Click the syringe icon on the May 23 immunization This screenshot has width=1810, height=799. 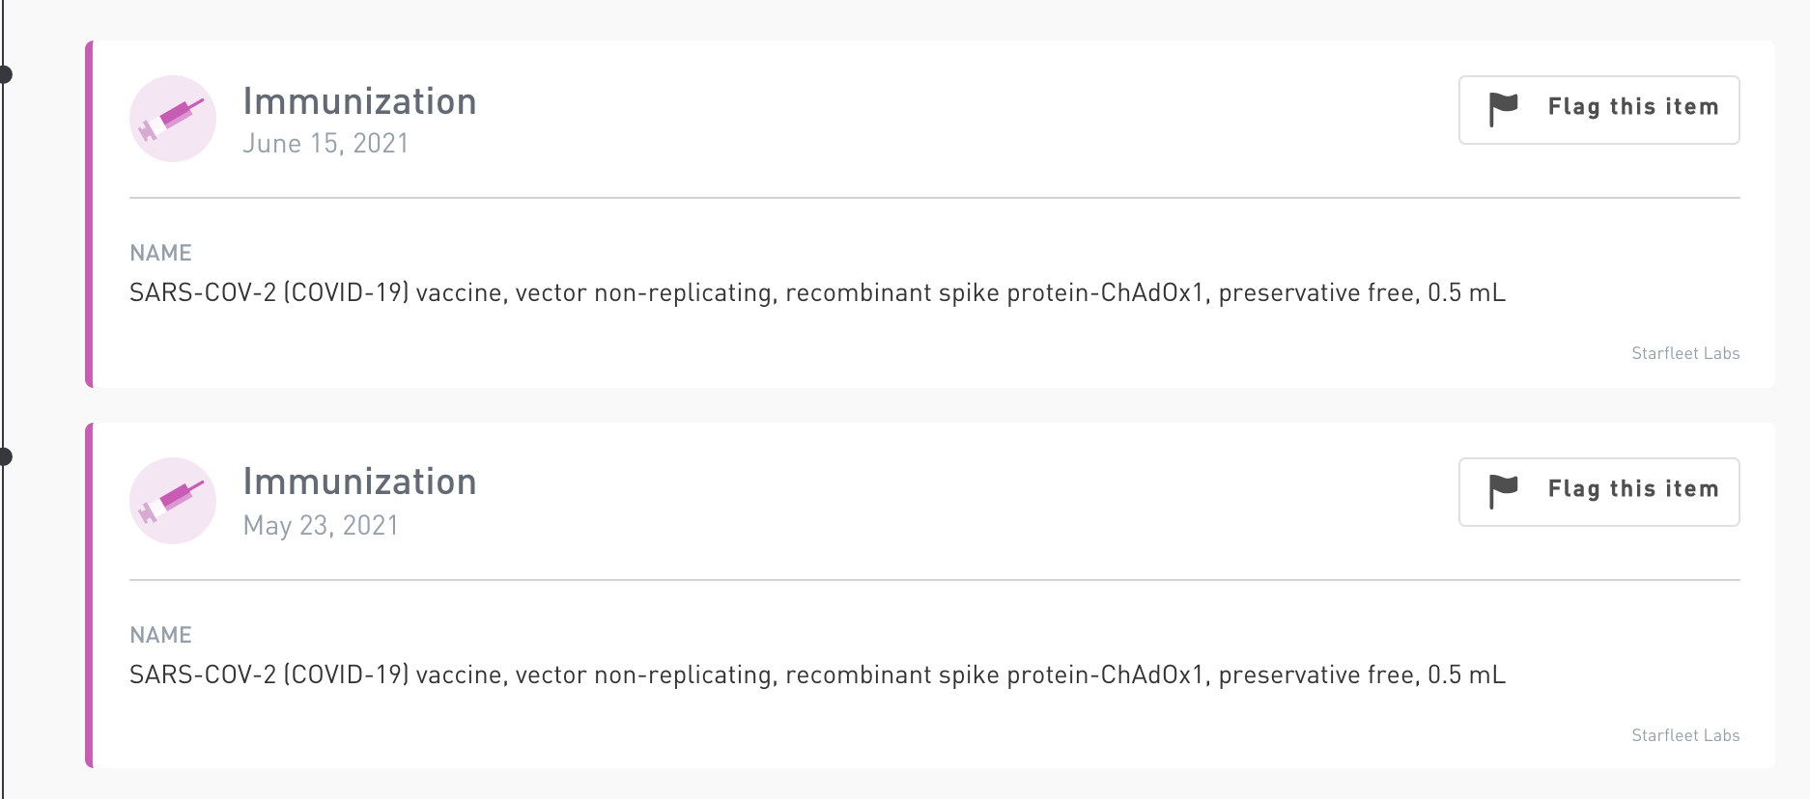click(x=173, y=501)
